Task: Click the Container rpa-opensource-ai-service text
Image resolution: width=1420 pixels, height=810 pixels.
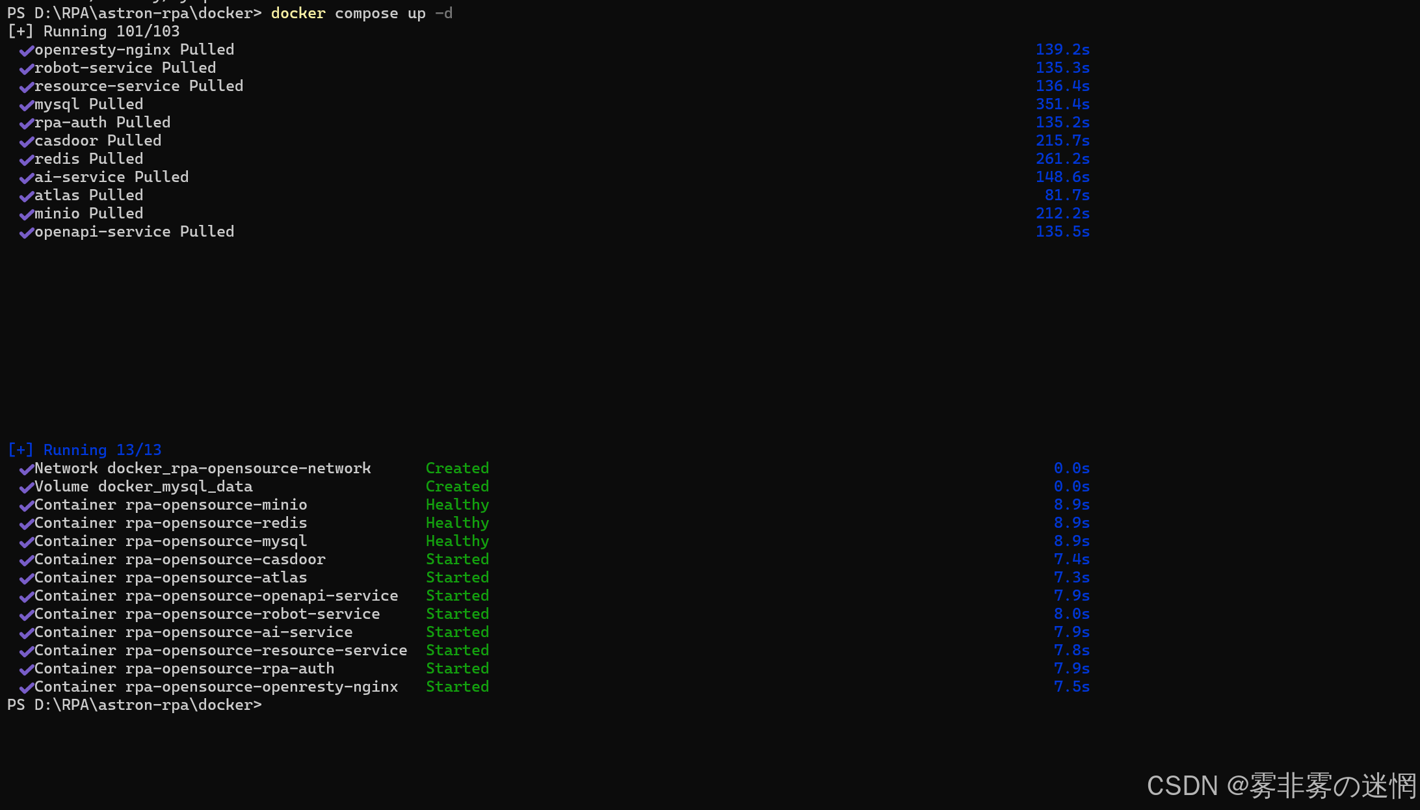Action: (x=193, y=632)
